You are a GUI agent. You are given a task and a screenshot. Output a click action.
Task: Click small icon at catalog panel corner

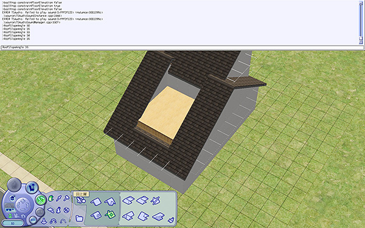[x=171, y=219]
